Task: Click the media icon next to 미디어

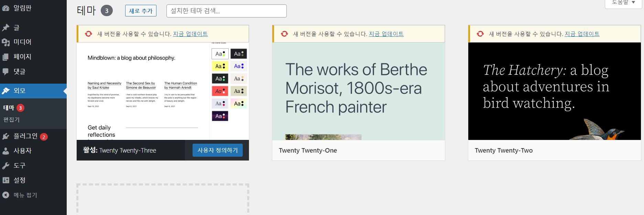Action: (6, 42)
